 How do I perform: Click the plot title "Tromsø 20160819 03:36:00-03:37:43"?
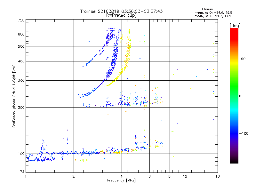coord(122,11)
